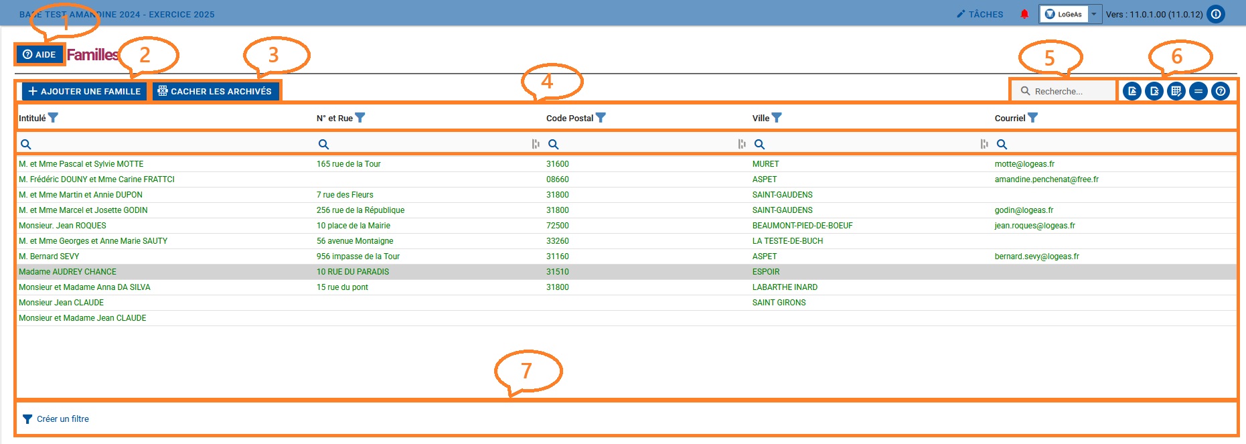Viewport: 1246px width, 444px height.
Task: Open the Tâches menu
Action: [x=980, y=14]
